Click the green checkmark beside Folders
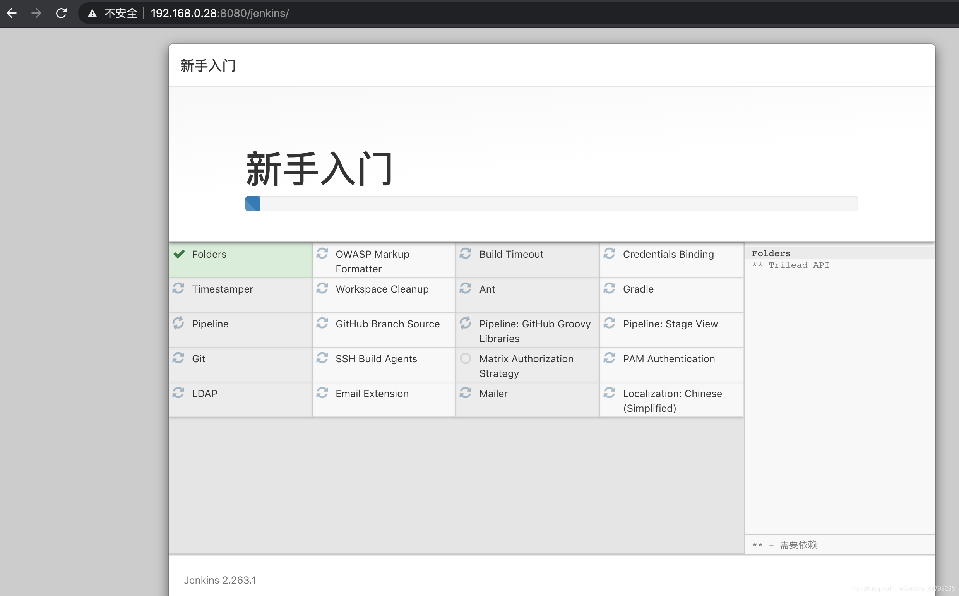The height and width of the screenshot is (596, 959). tap(179, 254)
